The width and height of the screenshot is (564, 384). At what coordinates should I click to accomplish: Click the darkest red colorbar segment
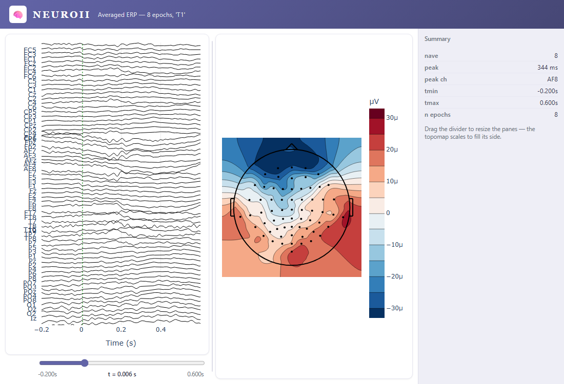[x=377, y=114]
